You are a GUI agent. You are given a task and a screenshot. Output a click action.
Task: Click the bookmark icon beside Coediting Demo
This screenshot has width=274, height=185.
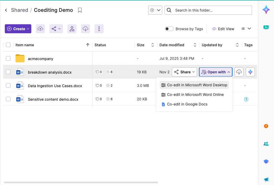(x=80, y=10)
